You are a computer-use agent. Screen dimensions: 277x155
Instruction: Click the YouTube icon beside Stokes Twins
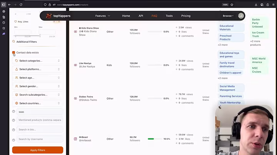coord(75,98)
